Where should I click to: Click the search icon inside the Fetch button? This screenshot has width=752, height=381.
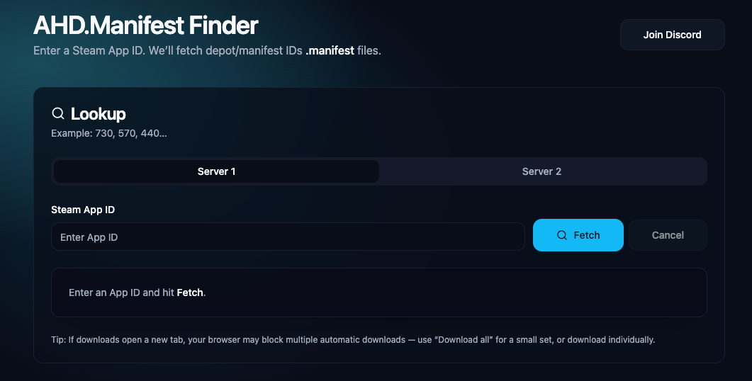pos(562,235)
